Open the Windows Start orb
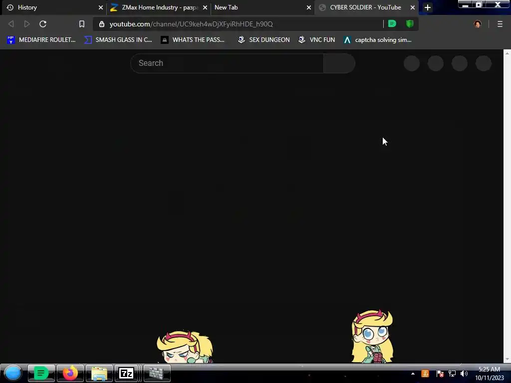Image resolution: width=511 pixels, height=383 pixels. click(13, 373)
